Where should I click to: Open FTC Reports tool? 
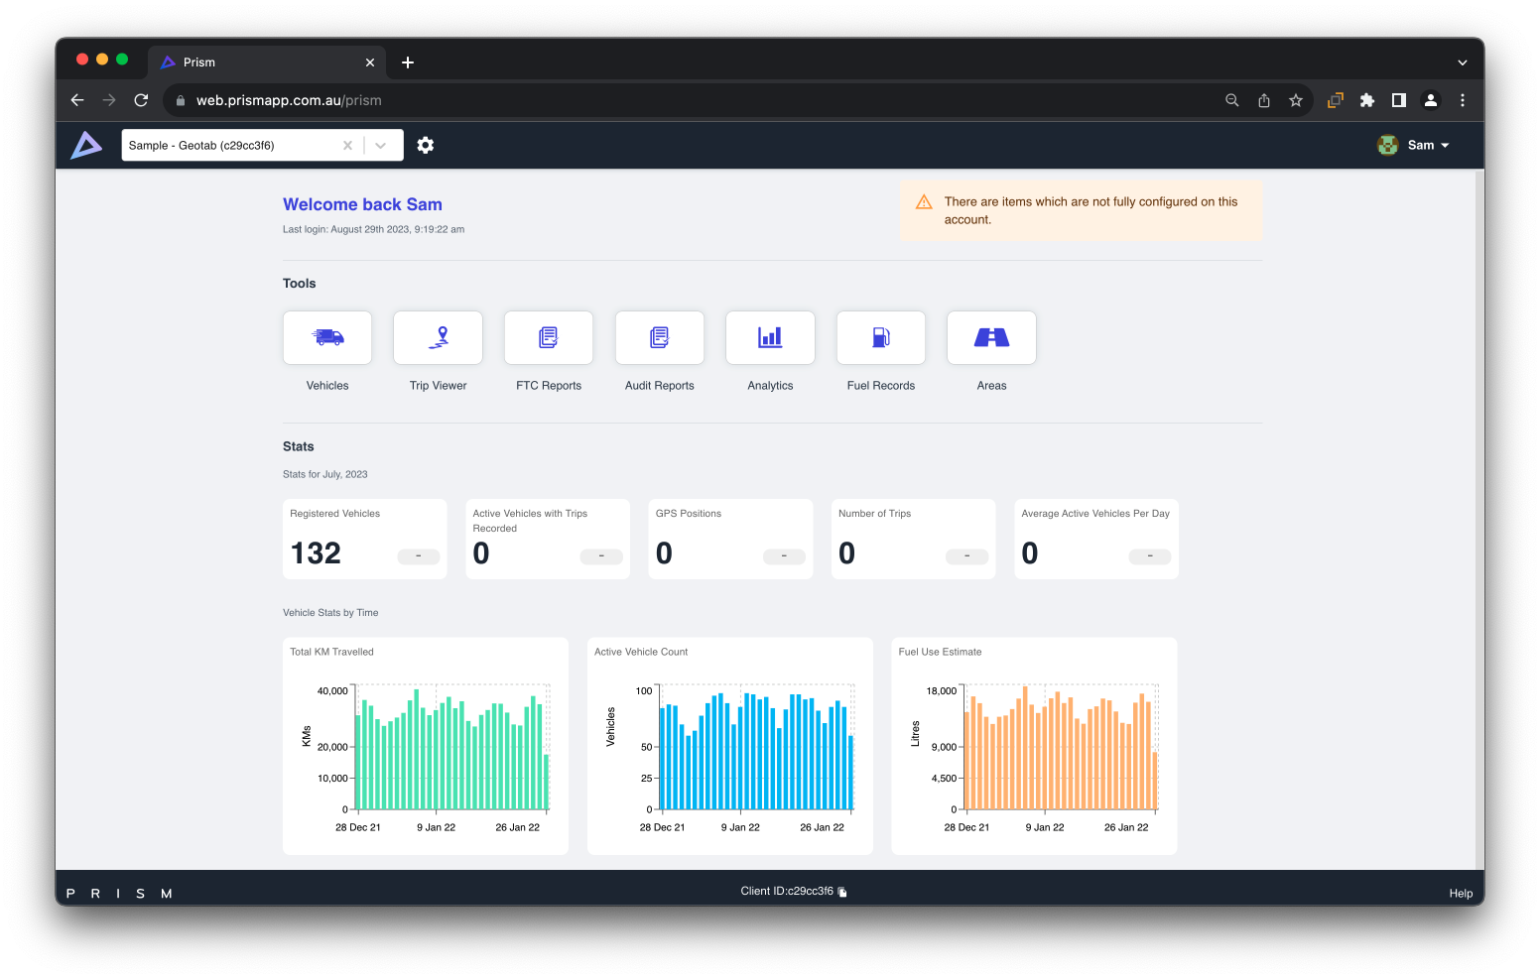pyautogui.click(x=549, y=338)
